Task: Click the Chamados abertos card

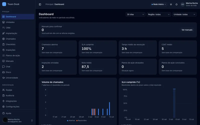Action: (58, 48)
